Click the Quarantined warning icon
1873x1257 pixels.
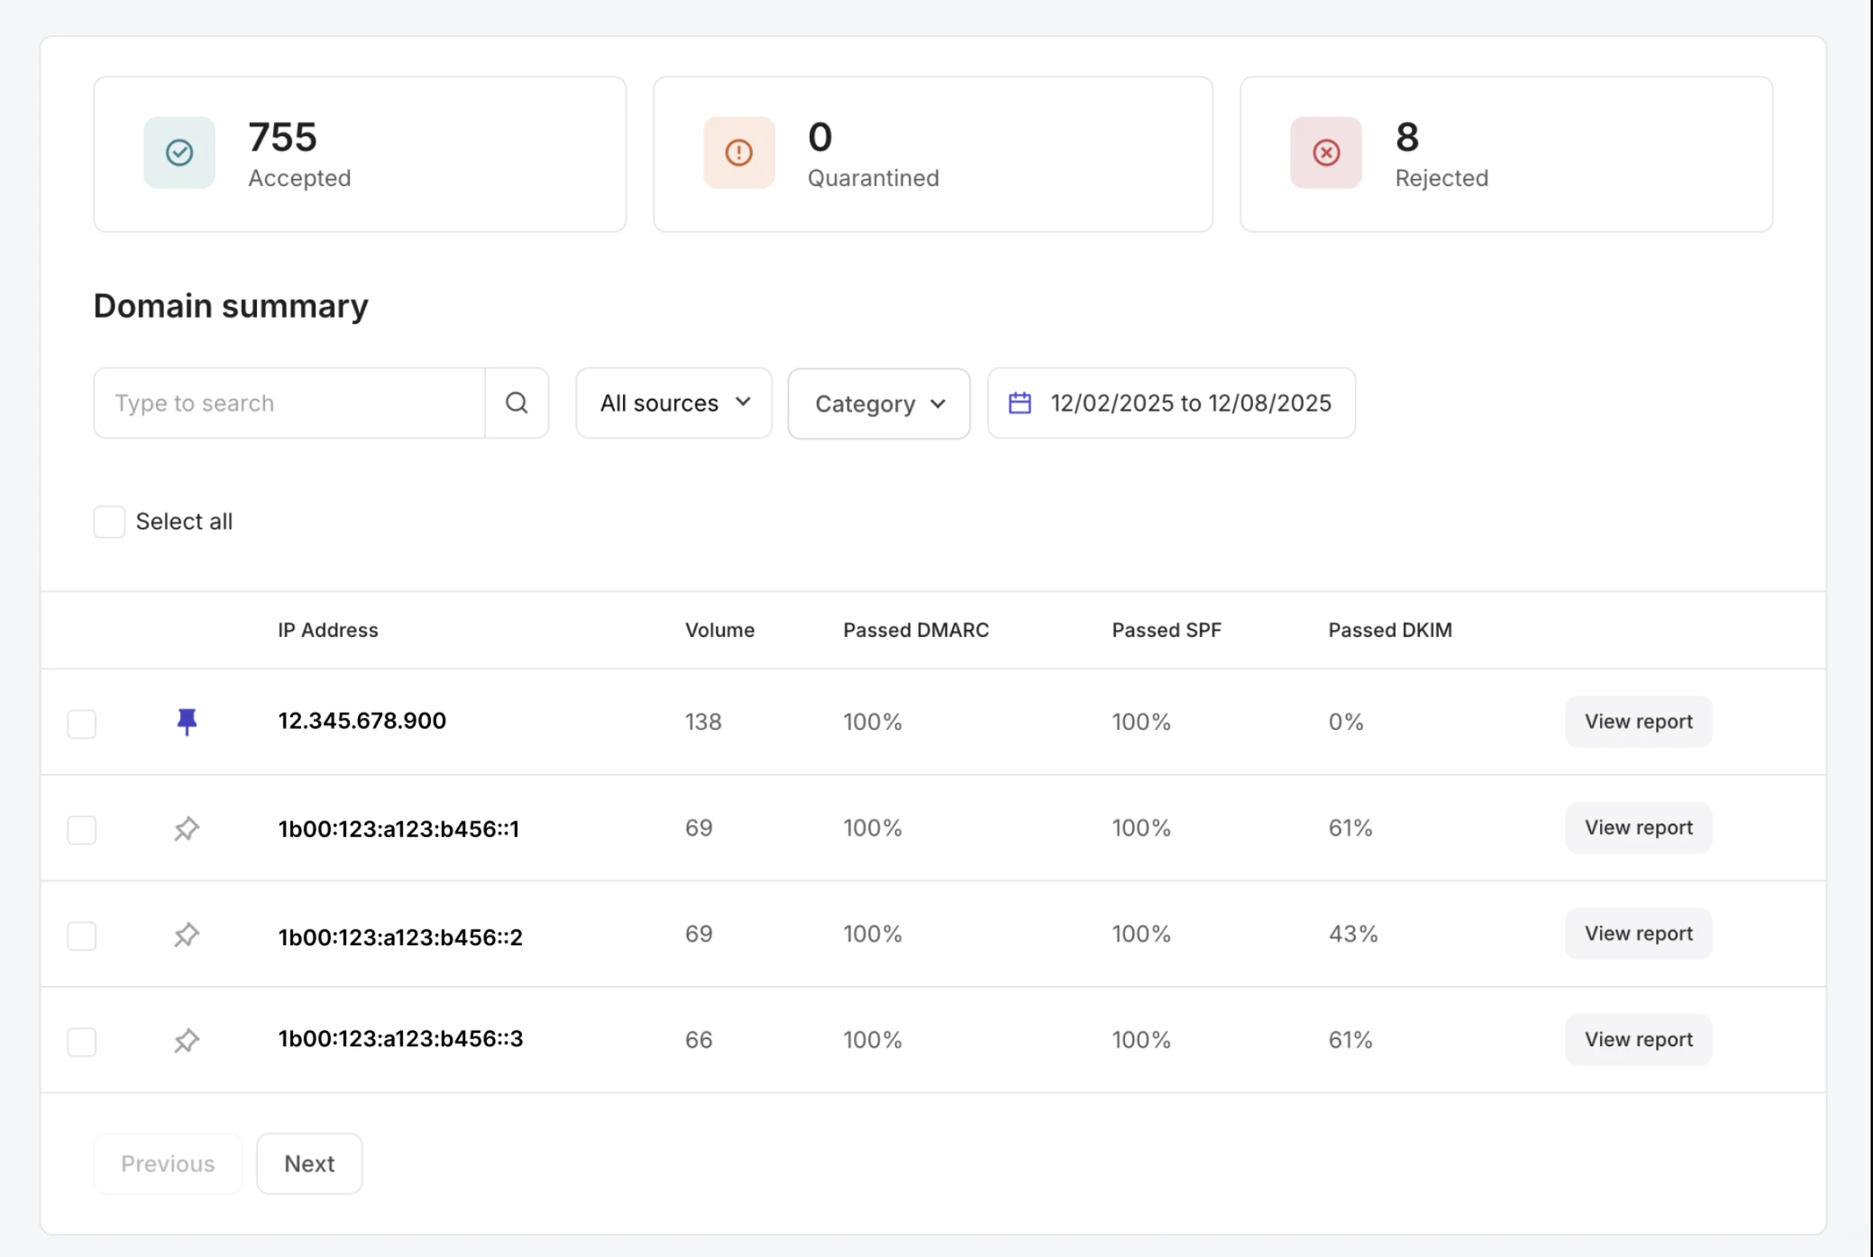738,152
